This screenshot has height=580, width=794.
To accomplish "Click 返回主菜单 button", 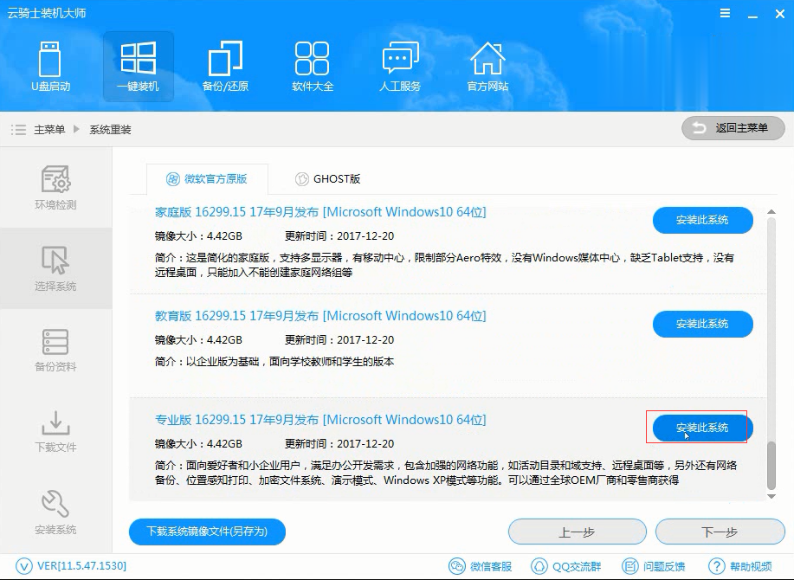I will [733, 128].
